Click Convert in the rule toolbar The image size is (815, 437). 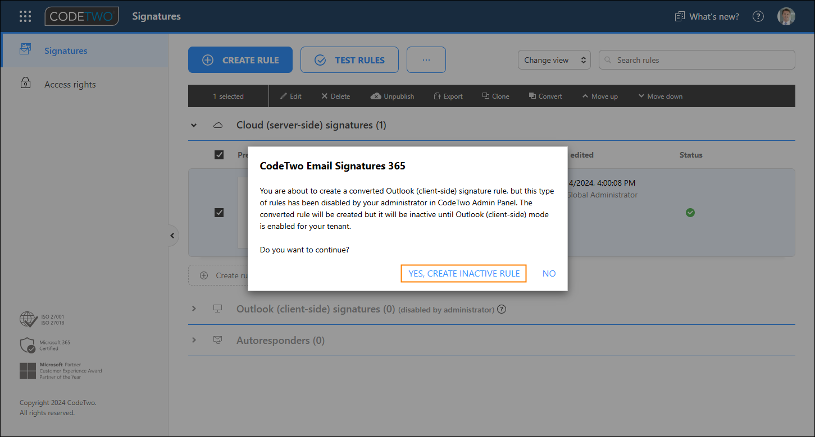coord(545,96)
